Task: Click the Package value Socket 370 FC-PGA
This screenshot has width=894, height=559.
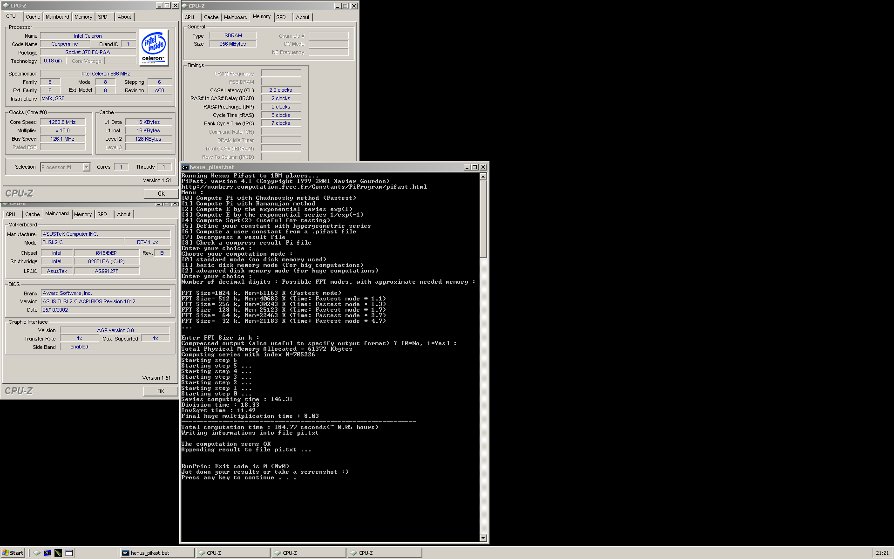Action: tap(88, 52)
